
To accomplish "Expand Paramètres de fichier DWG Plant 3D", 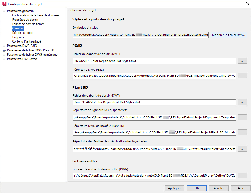I will tap(4, 50).
